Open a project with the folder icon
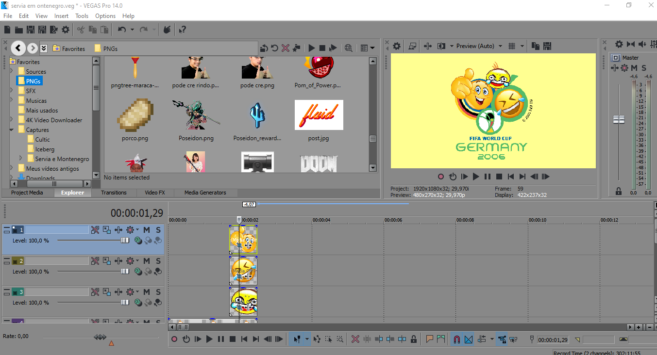 [x=18, y=30]
